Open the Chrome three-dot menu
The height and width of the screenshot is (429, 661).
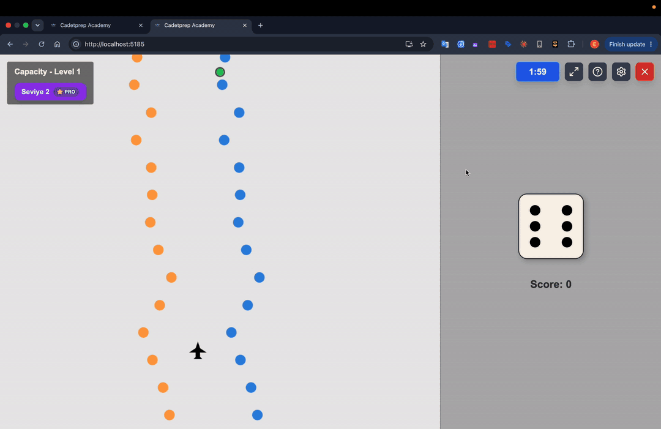(x=651, y=44)
